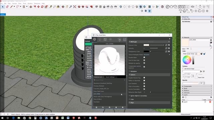Toggle Affect on Backside checkbox

pos(144,81)
